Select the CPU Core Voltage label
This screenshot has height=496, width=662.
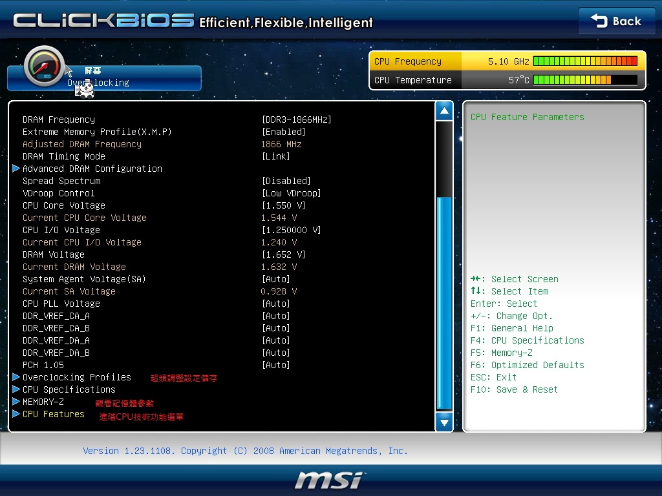[64, 205]
